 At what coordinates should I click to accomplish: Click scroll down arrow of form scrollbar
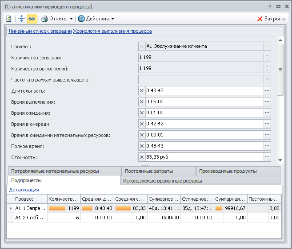280,160
